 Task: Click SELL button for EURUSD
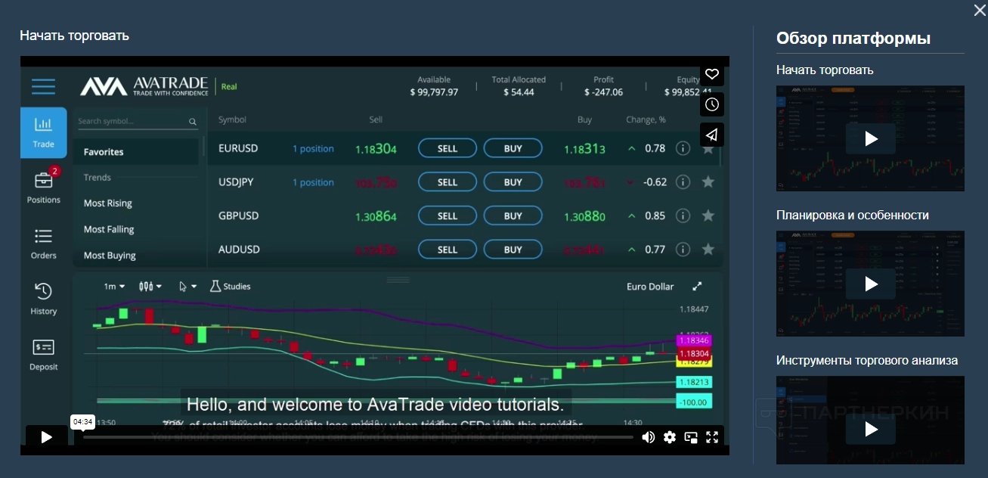coord(448,148)
